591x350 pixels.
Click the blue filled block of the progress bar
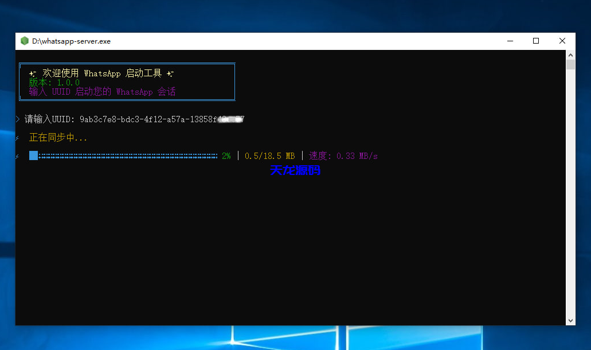coord(33,156)
